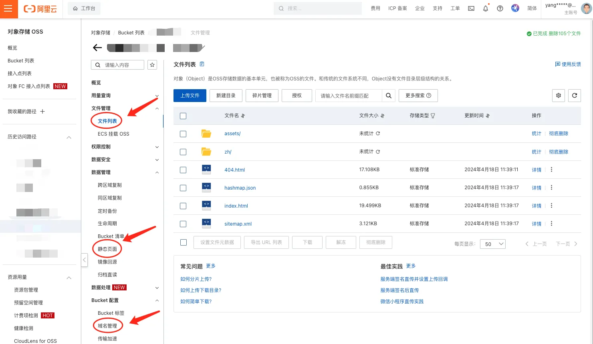
Task: Tick the checkbox for index.html
Action: 183,206
